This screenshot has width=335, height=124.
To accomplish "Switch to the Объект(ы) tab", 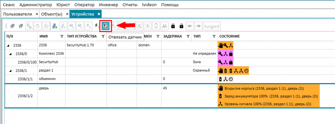I will 52,14.
